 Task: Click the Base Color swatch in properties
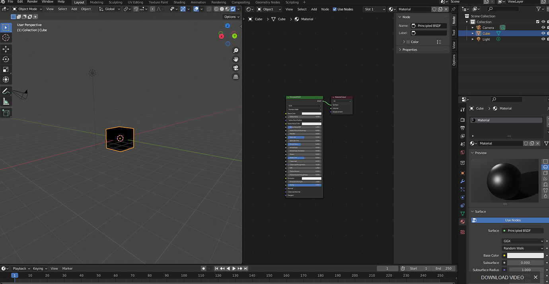525,255
